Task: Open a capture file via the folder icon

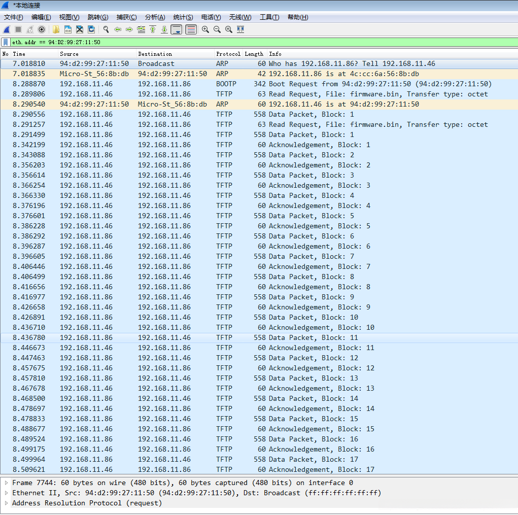Action: coord(56,30)
